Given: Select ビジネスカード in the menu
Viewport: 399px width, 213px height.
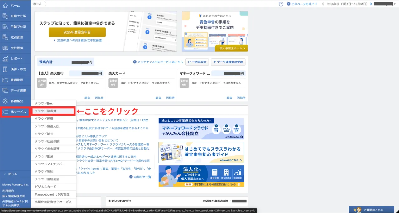Looking at the screenshot, I should [x=54, y=187].
